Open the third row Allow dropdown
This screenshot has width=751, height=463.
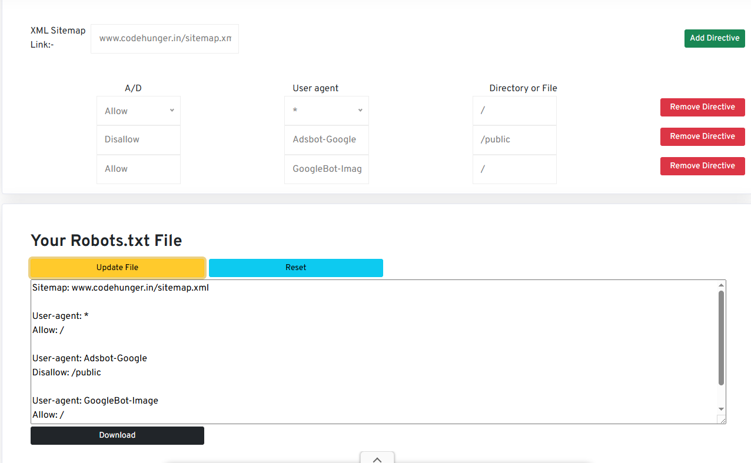point(138,169)
